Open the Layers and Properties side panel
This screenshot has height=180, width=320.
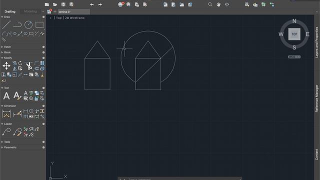(x=316, y=42)
